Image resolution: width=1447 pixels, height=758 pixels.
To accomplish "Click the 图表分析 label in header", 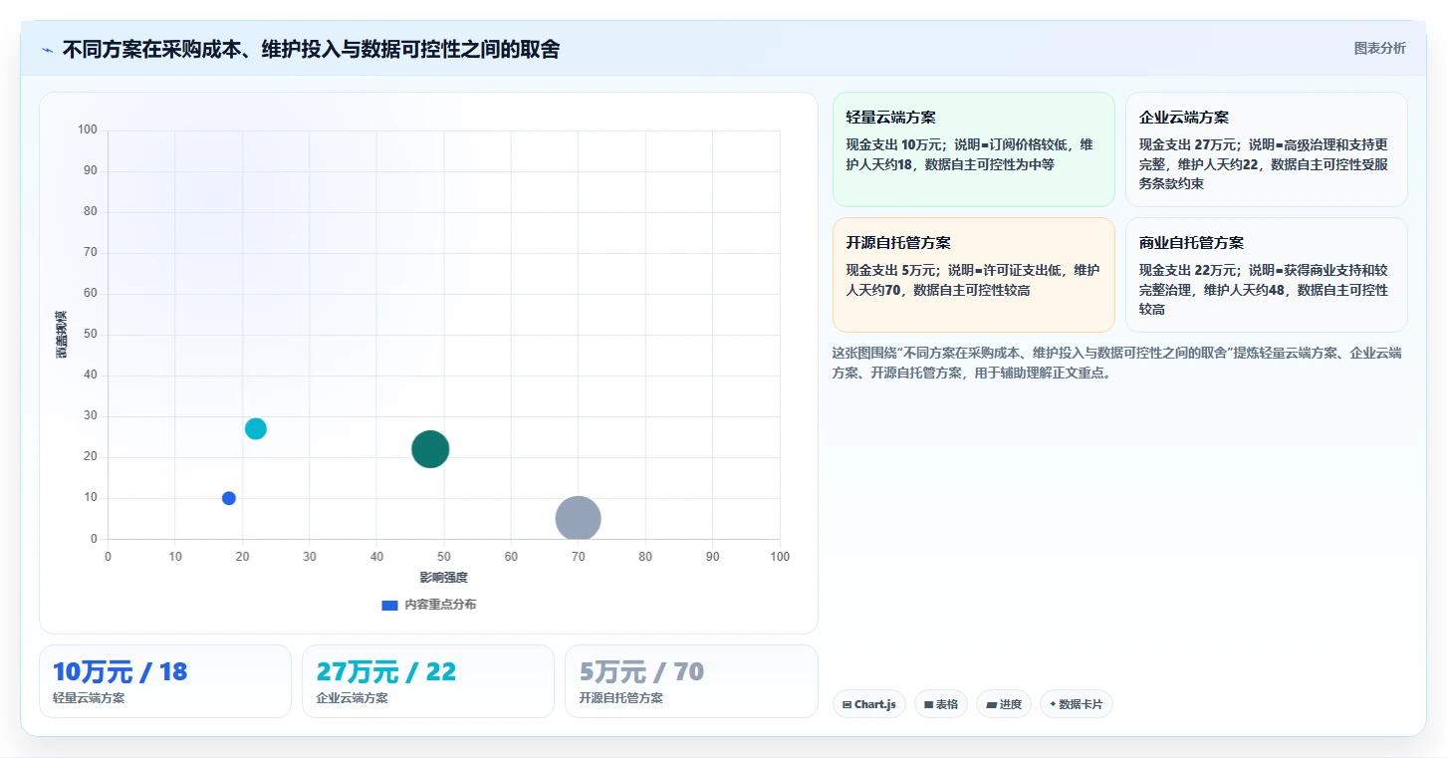I will point(1379,48).
